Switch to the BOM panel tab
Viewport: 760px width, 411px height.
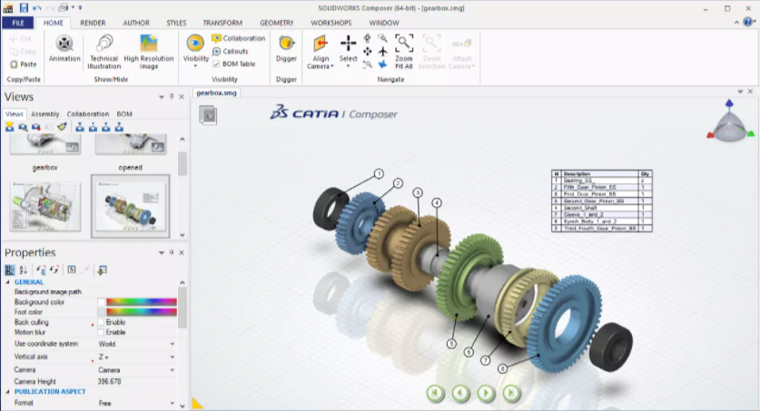point(124,114)
